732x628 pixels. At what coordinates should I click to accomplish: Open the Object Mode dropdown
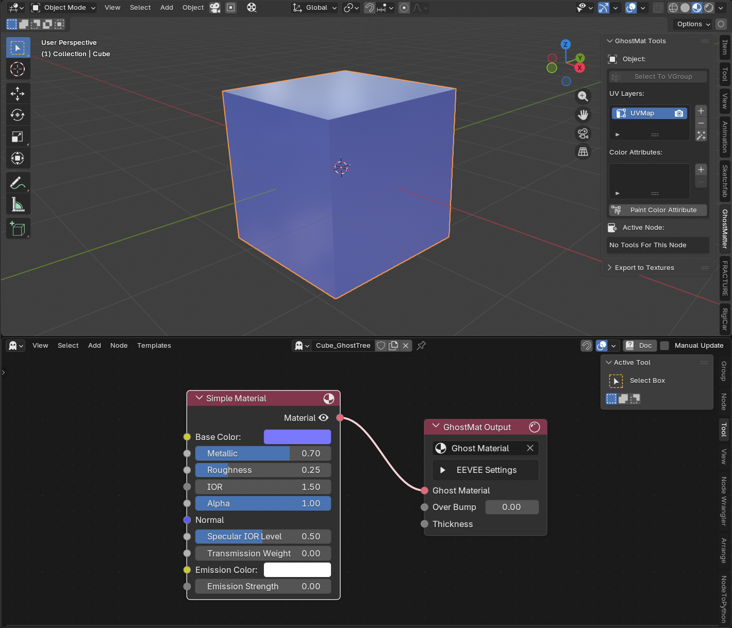(63, 8)
